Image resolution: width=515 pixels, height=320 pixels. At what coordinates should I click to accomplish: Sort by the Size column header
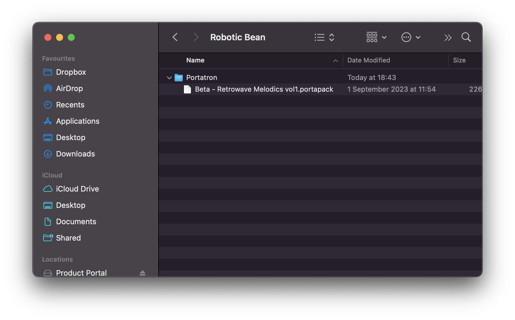coord(459,60)
